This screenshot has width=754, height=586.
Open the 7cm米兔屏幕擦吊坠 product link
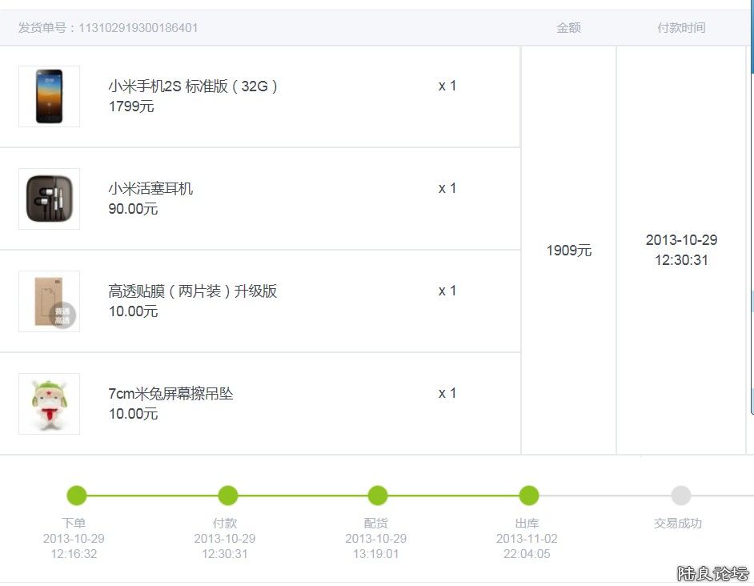[x=170, y=394]
